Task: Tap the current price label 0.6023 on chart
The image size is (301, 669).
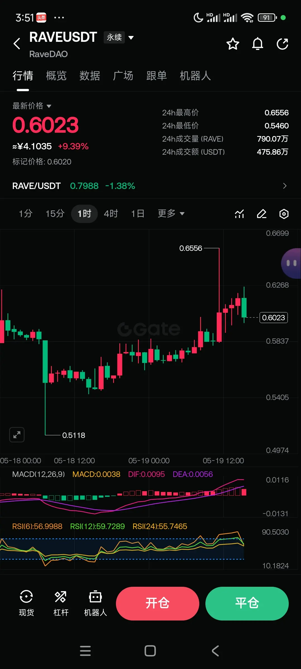Action: click(x=274, y=317)
